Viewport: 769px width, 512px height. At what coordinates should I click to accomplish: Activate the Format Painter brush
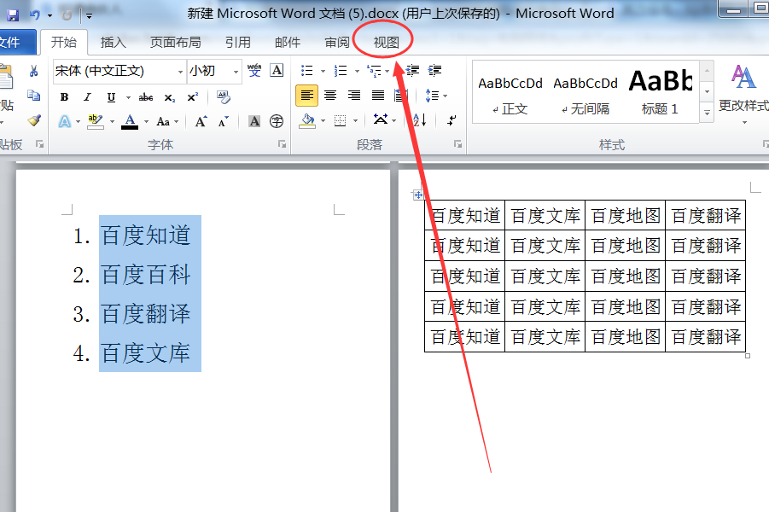(x=33, y=120)
